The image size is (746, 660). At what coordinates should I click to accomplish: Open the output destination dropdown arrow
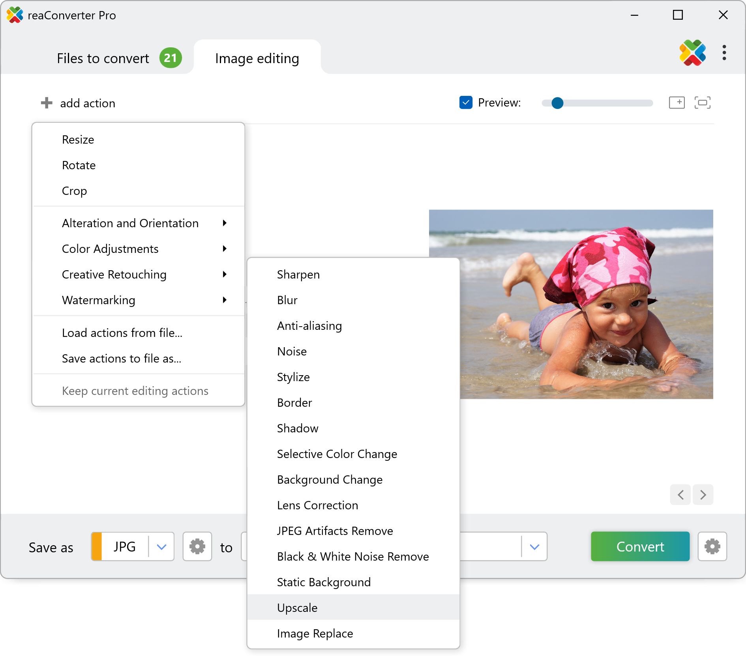534,547
